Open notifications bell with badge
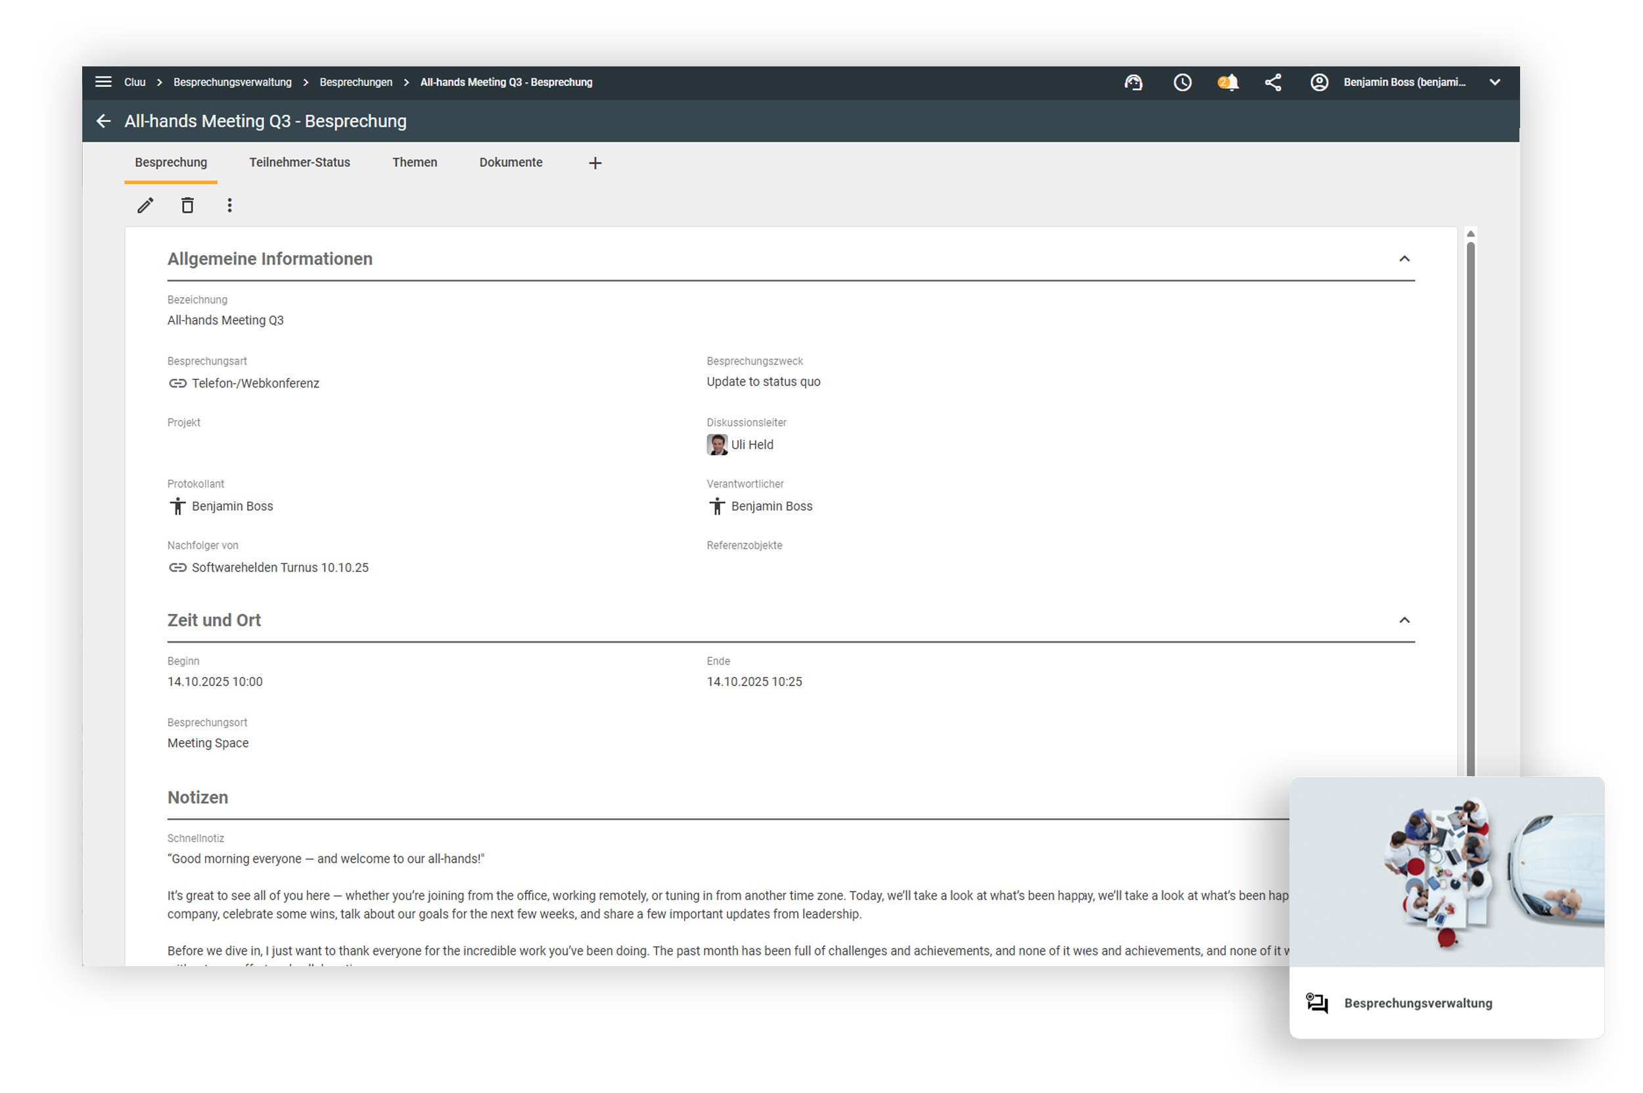1643x1093 pixels. [x=1228, y=82]
